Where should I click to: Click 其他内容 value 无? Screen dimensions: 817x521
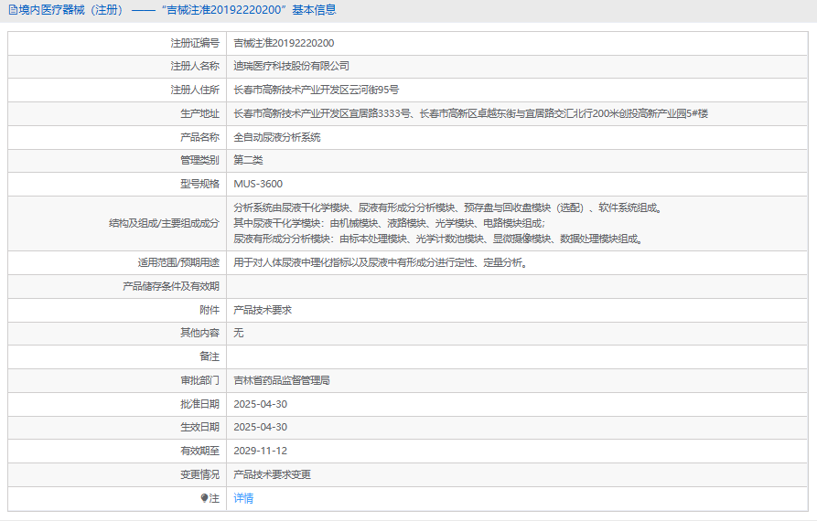click(x=238, y=333)
